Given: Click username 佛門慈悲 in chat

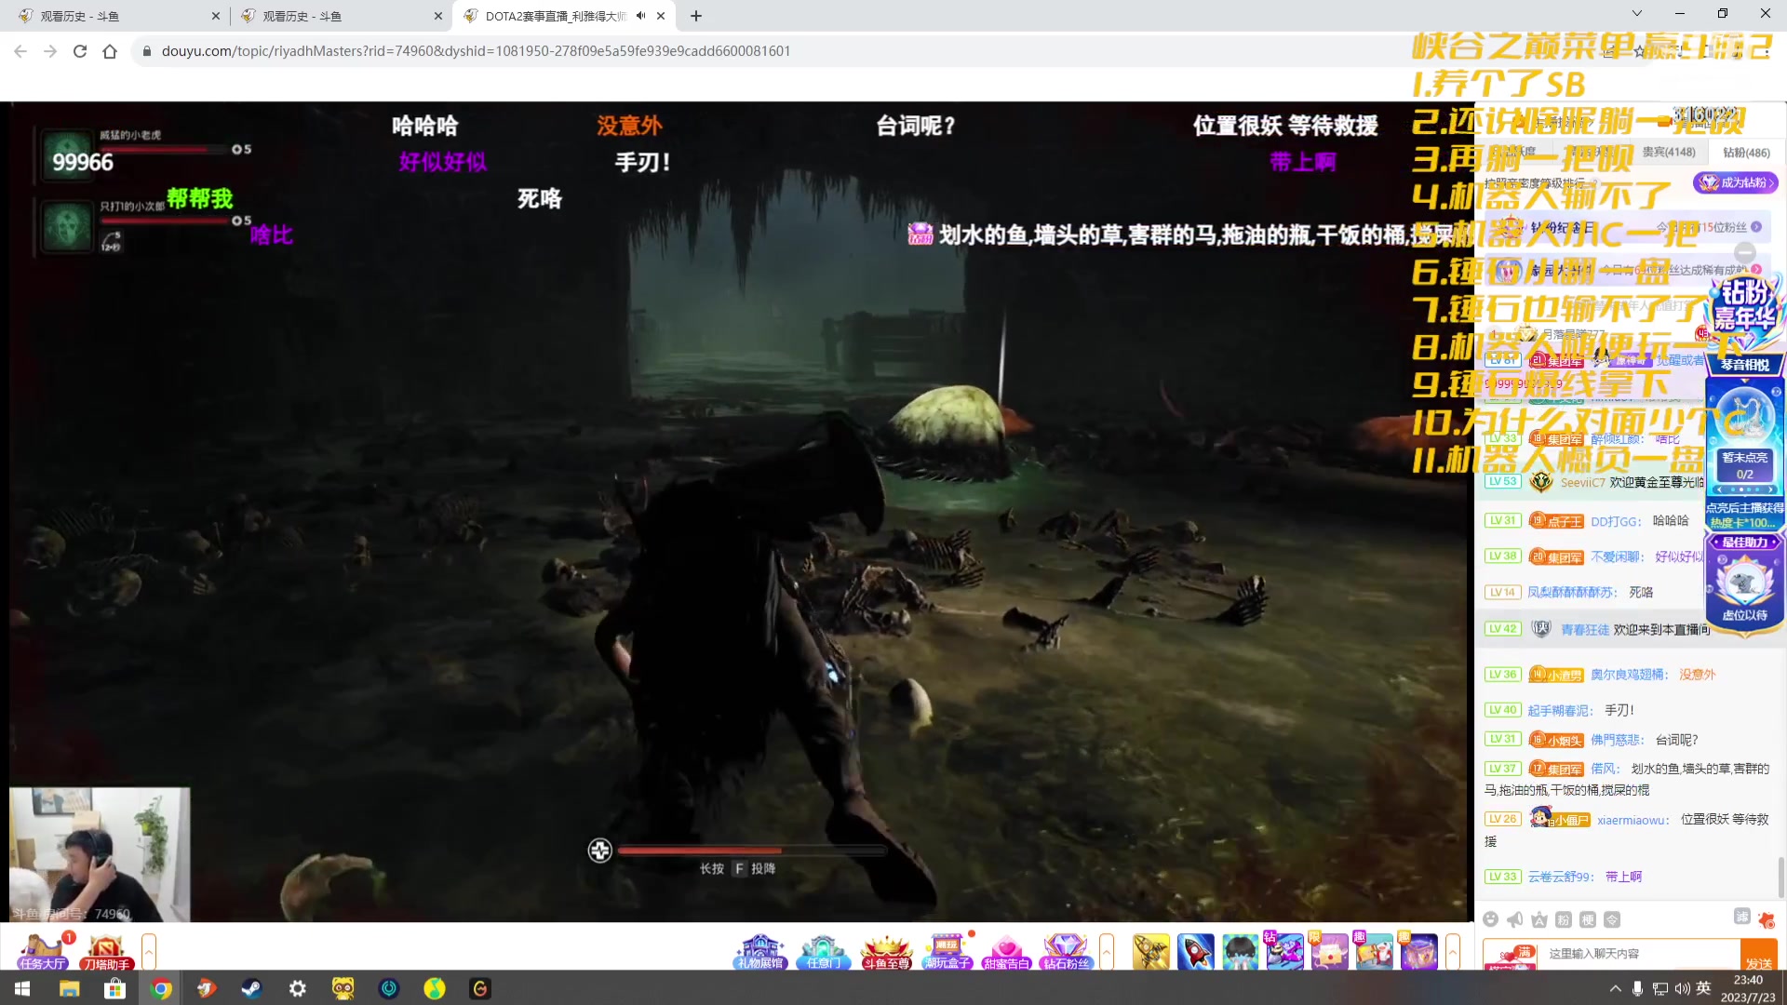Looking at the screenshot, I should 1618,740.
